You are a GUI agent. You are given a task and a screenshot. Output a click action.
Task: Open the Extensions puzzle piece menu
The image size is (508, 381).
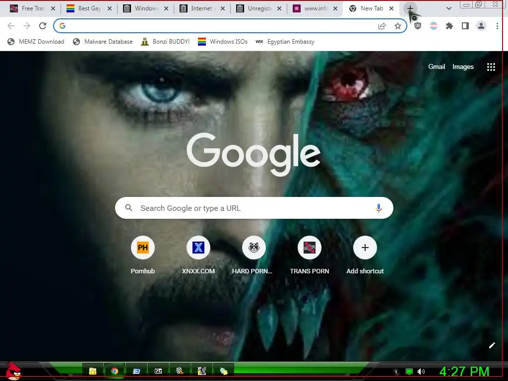coord(449,26)
